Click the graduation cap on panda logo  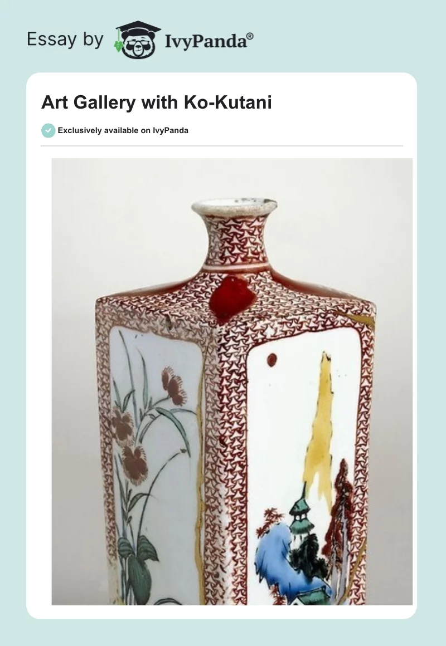(139, 28)
